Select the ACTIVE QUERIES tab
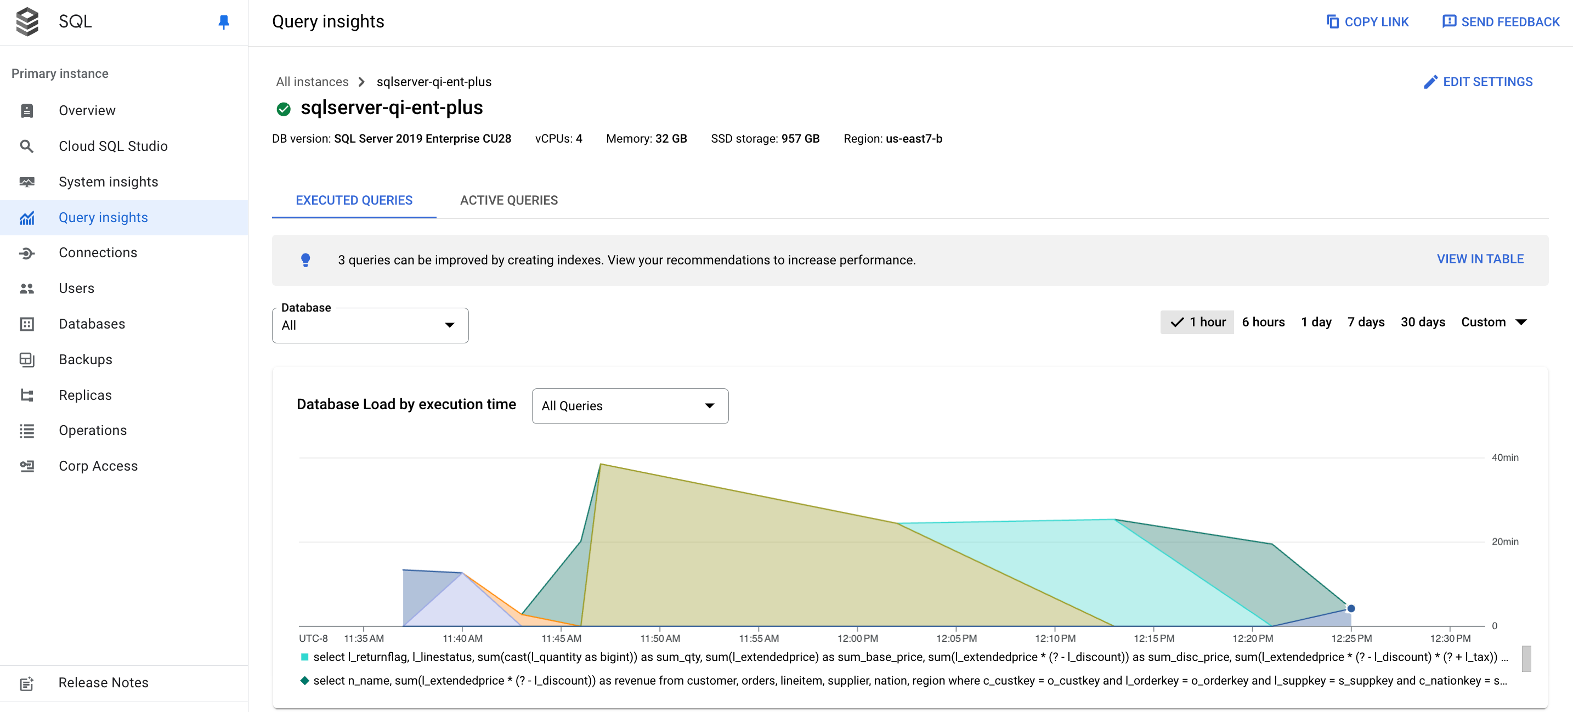 (508, 200)
